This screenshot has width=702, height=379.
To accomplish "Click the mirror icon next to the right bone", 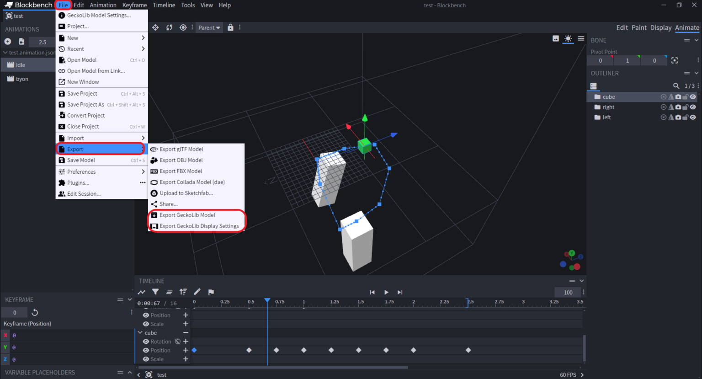I will coord(671,107).
